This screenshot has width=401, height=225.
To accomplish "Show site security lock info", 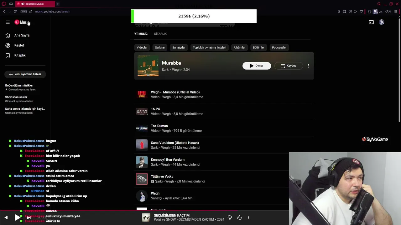I will tap(31, 12).
